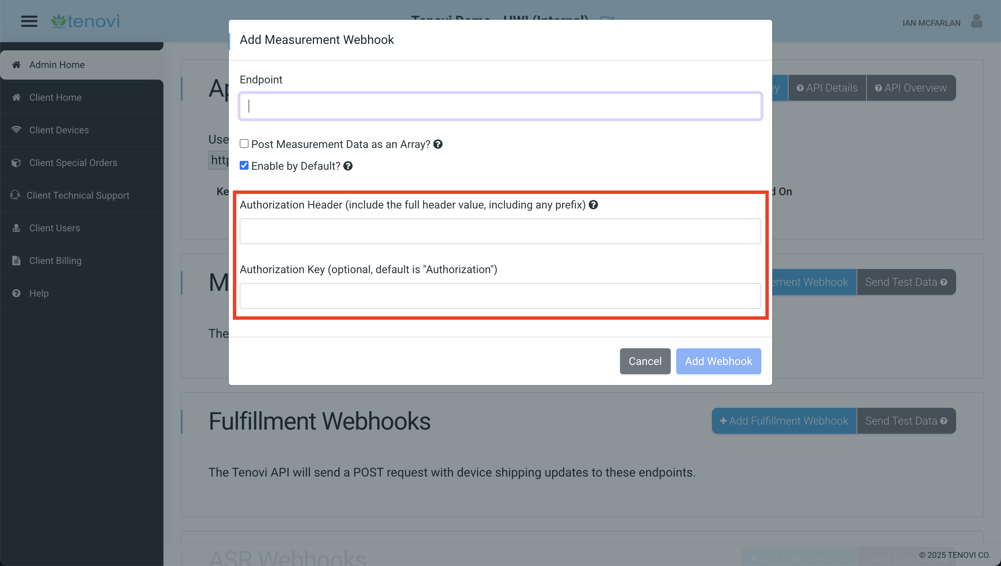Open Client Users management page

point(54,227)
